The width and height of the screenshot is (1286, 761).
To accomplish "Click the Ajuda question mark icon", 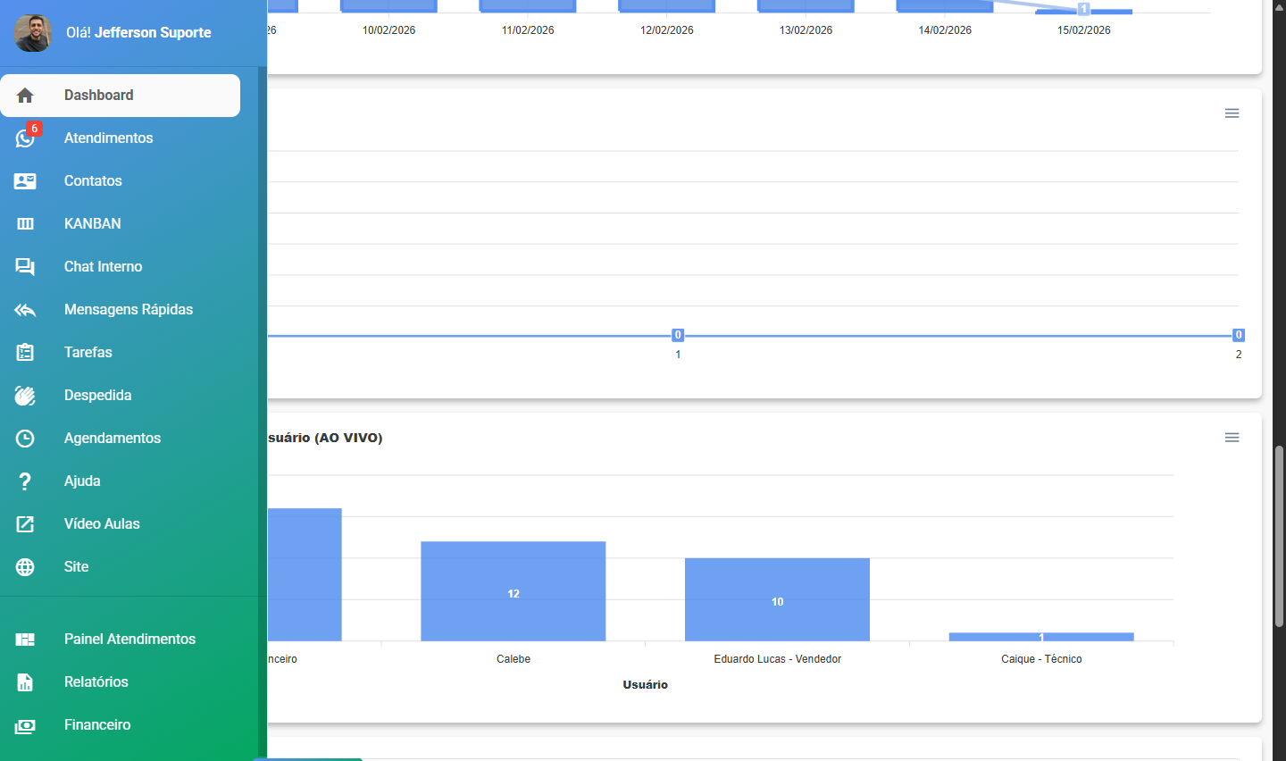I will (25, 481).
